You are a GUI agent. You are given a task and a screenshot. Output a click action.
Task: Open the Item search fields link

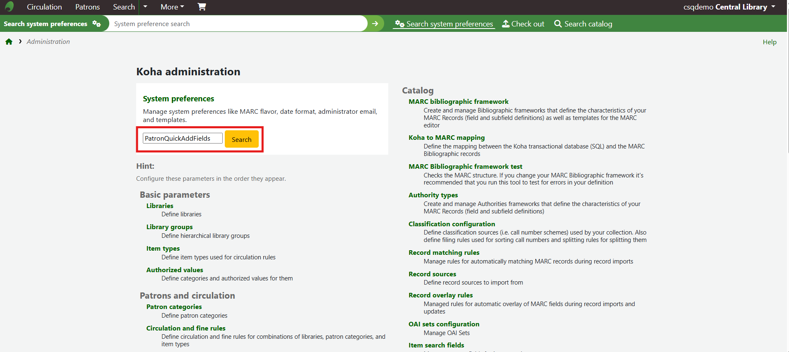[x=436, y=345]
